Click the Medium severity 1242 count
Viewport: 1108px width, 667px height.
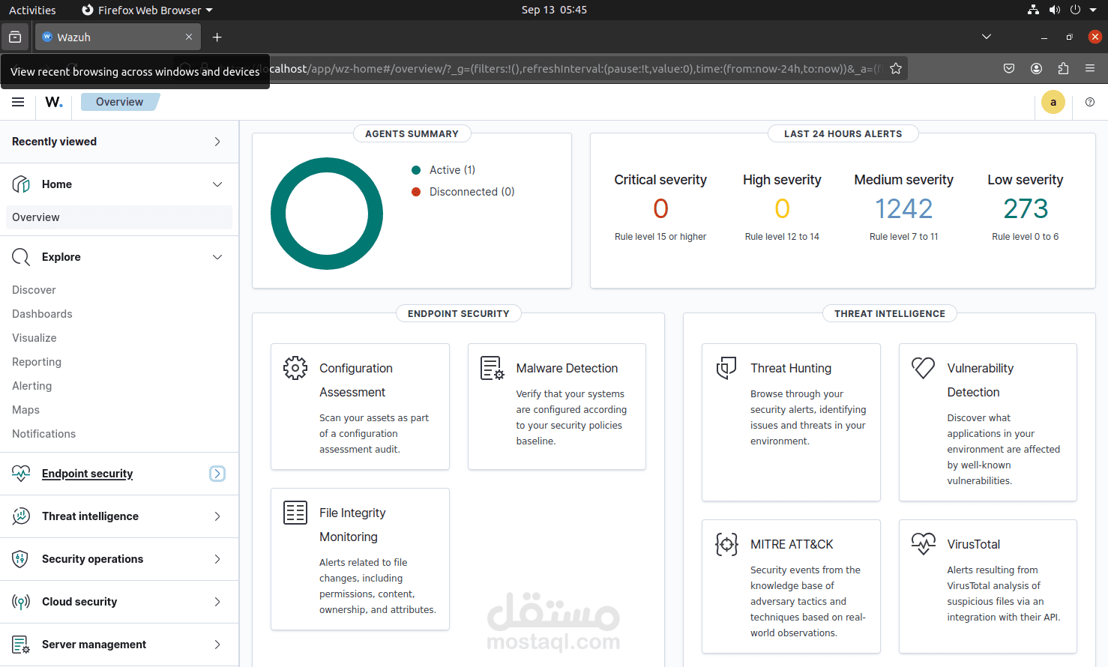pyautogui.click(x=903, y=208)
